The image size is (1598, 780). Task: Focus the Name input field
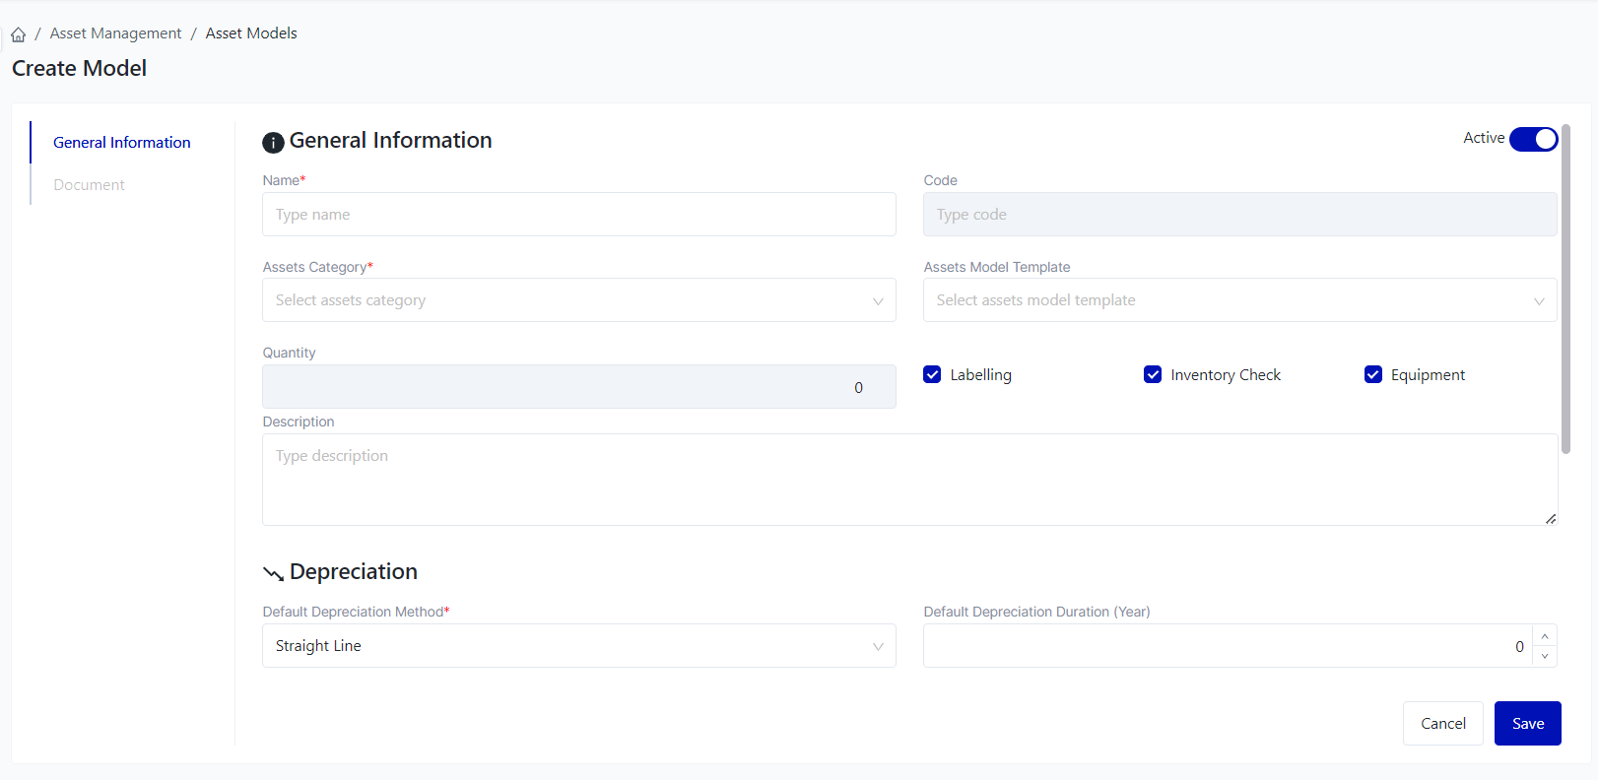[578, 215]
